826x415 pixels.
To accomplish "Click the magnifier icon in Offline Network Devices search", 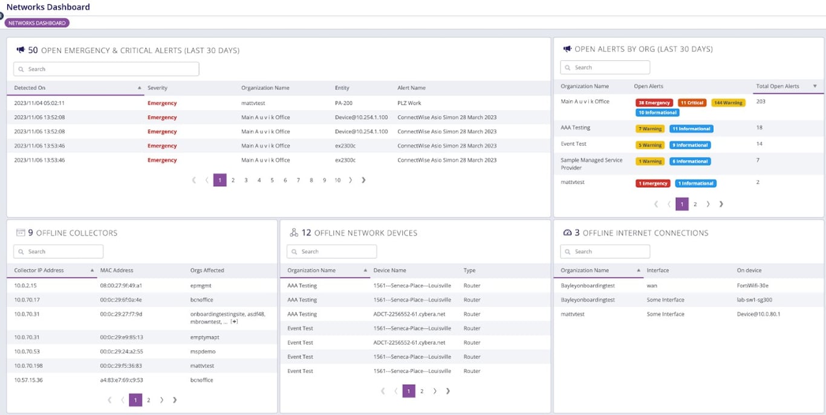I will [x=294, y=251].
